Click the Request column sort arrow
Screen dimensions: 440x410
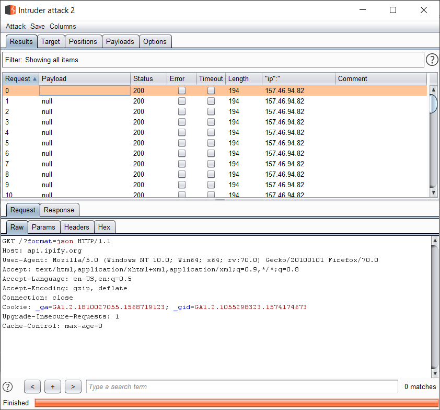[34, 79]
